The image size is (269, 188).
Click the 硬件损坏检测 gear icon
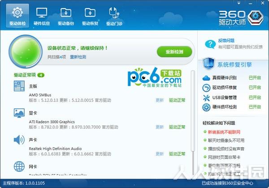coord(206,107)
